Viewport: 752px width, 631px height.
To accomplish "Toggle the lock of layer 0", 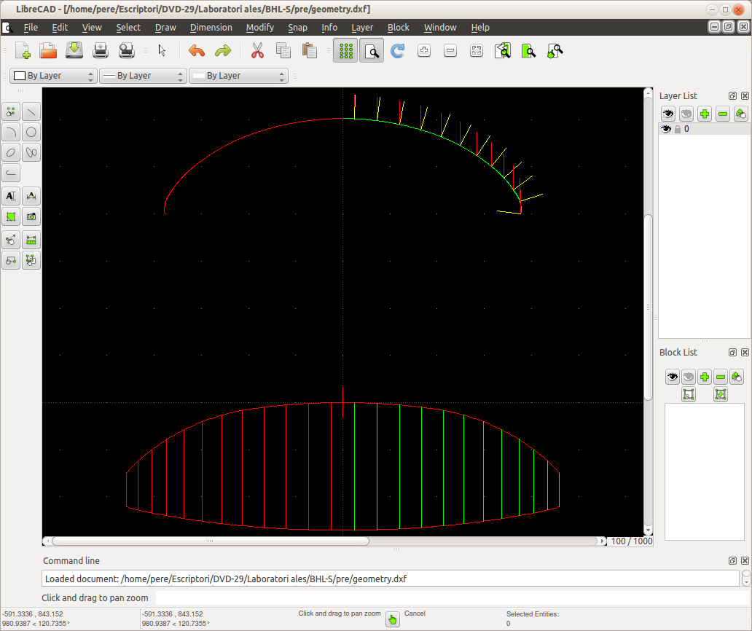I will click(678, 129).
